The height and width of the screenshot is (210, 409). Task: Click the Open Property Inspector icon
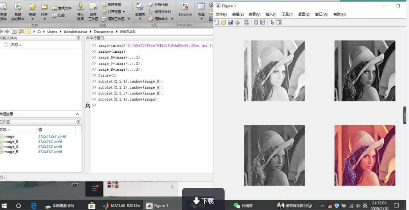pos(279,22)
